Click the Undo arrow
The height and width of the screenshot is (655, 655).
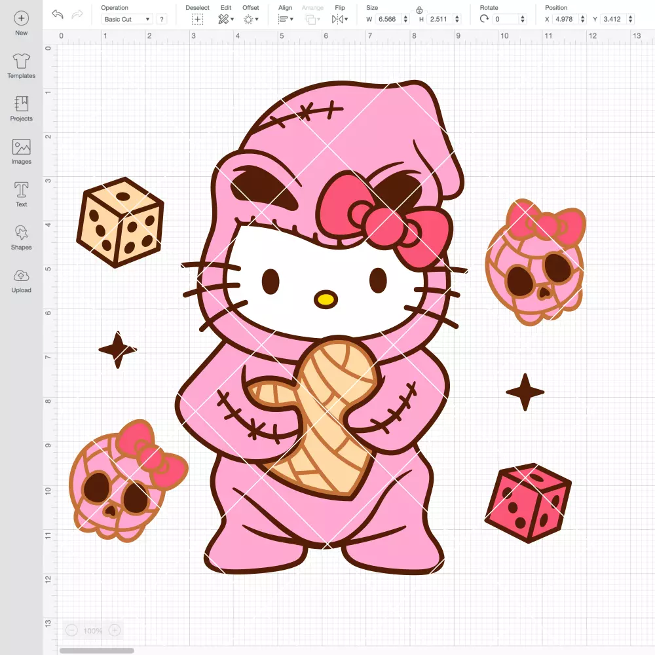click(x=58, y=14)
